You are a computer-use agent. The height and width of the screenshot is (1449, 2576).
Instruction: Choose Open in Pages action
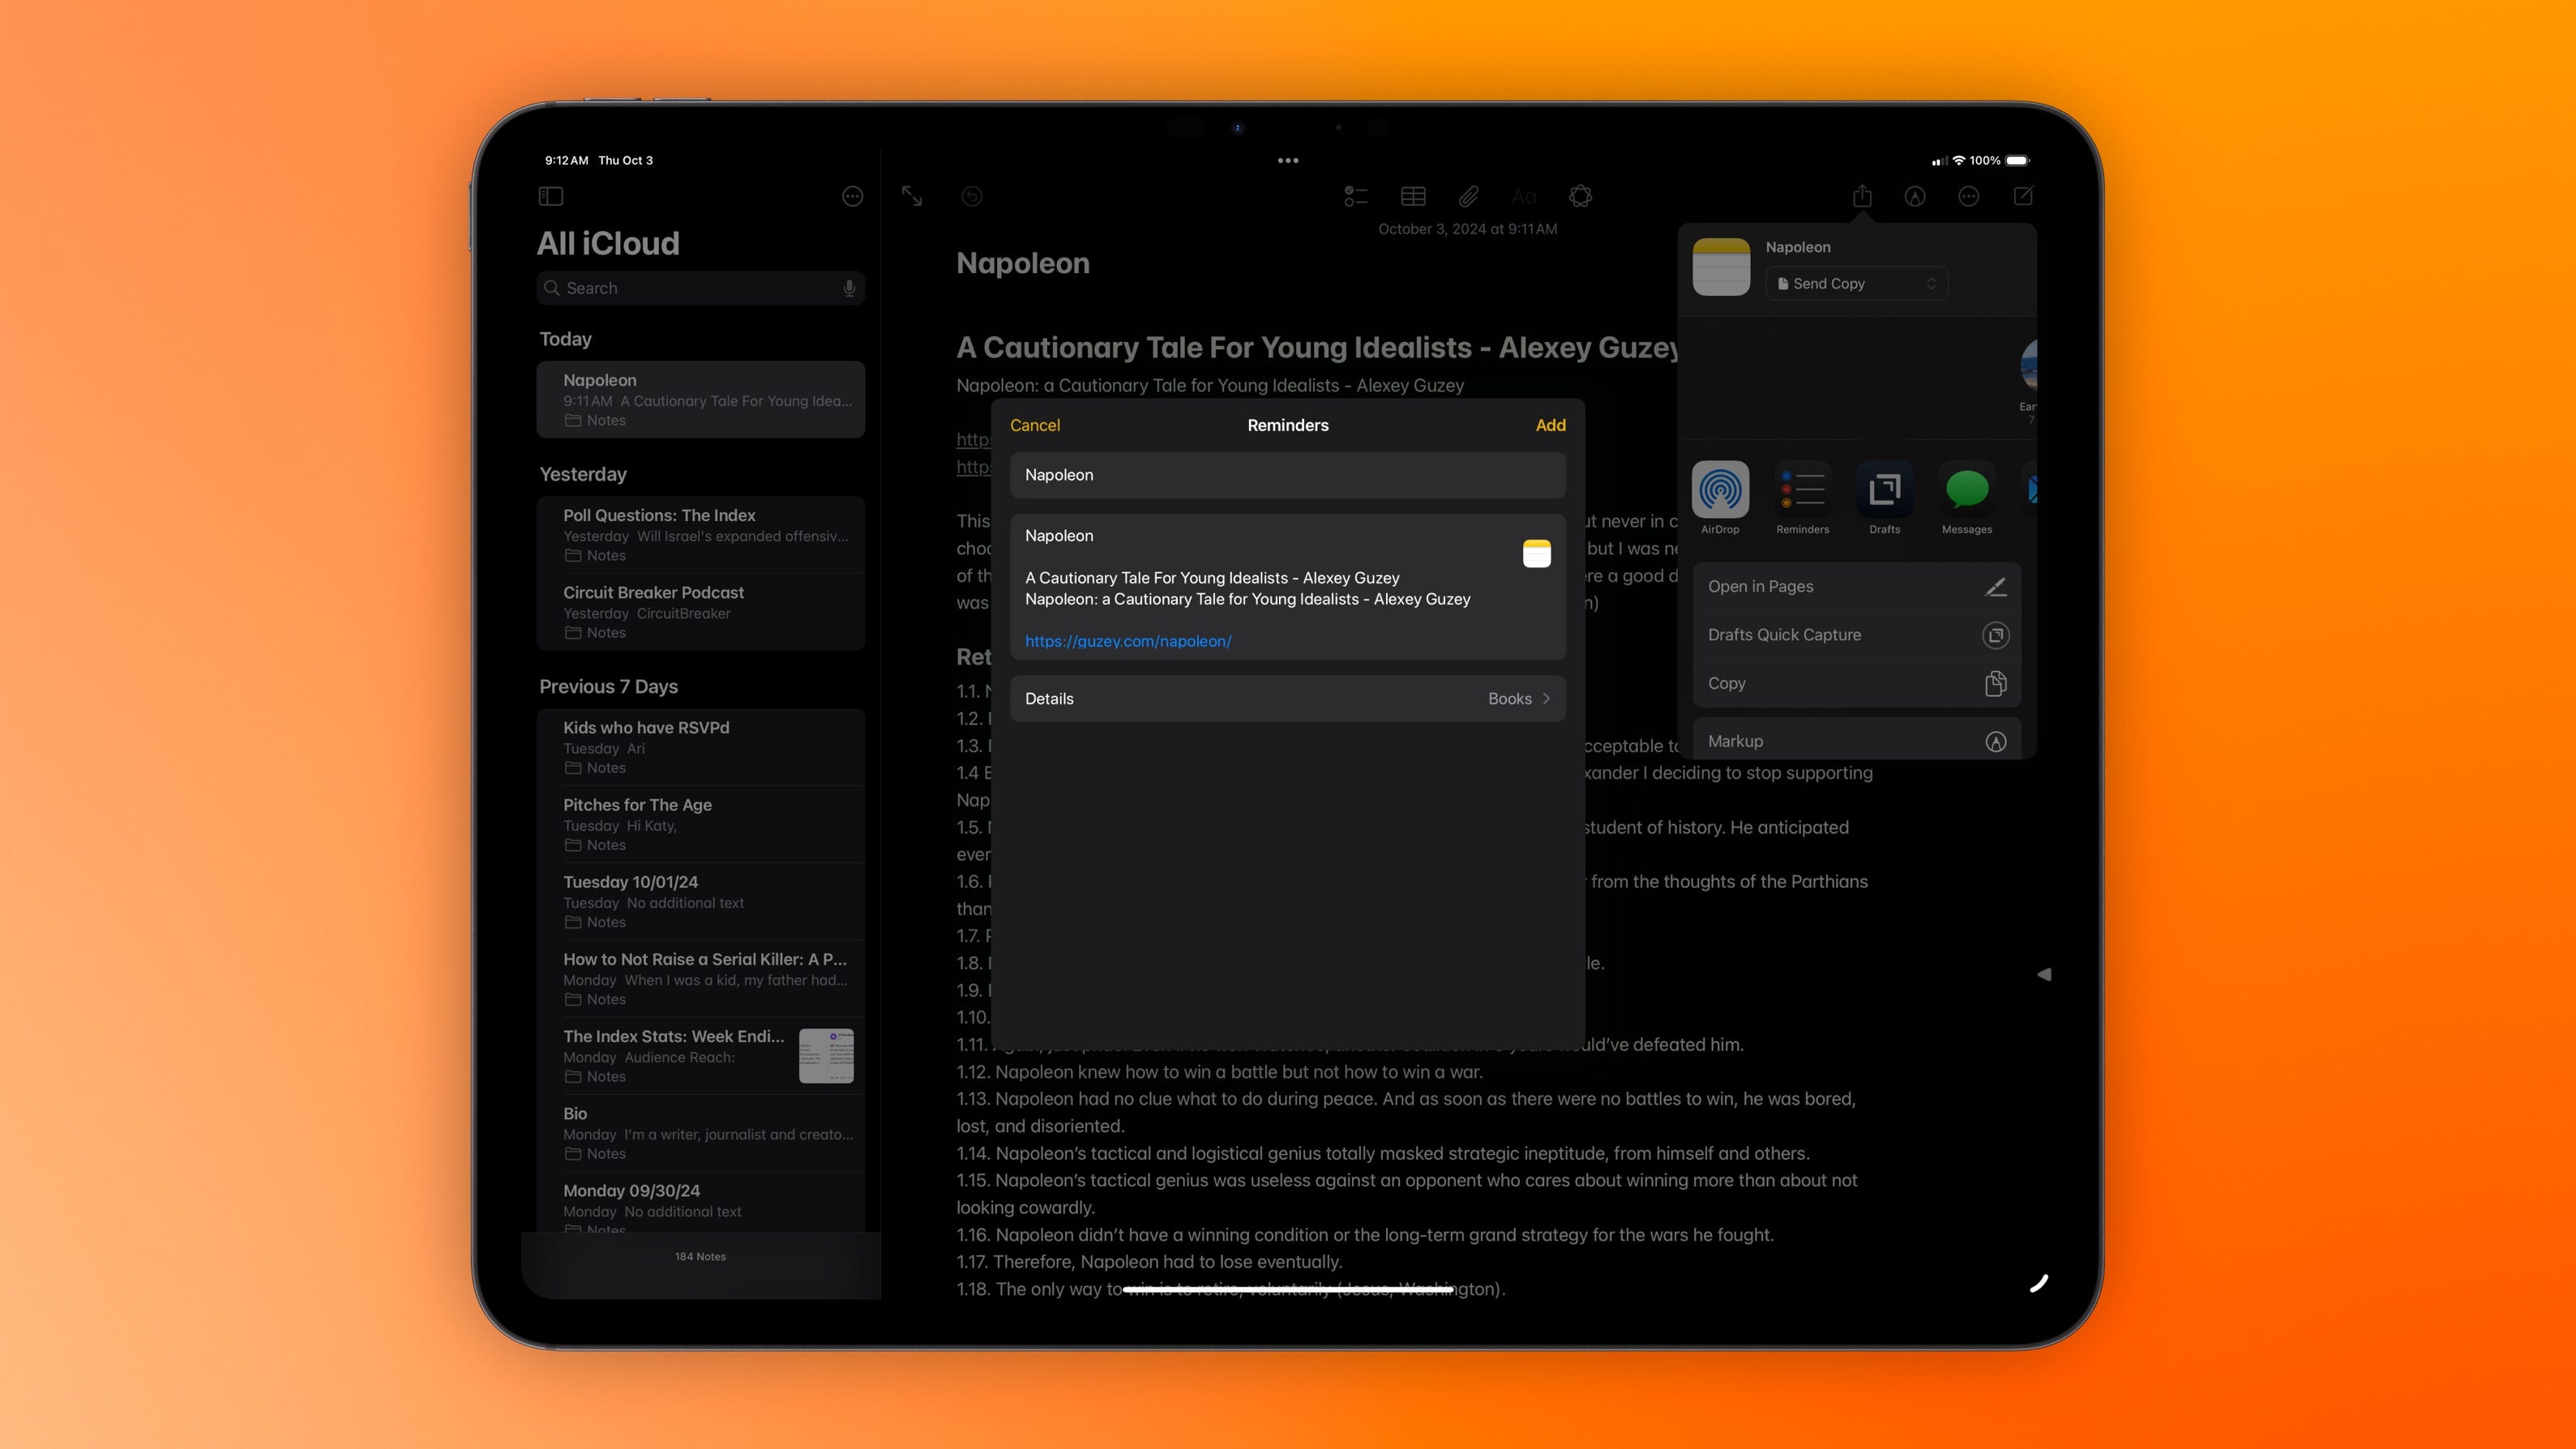point(1856,587)
